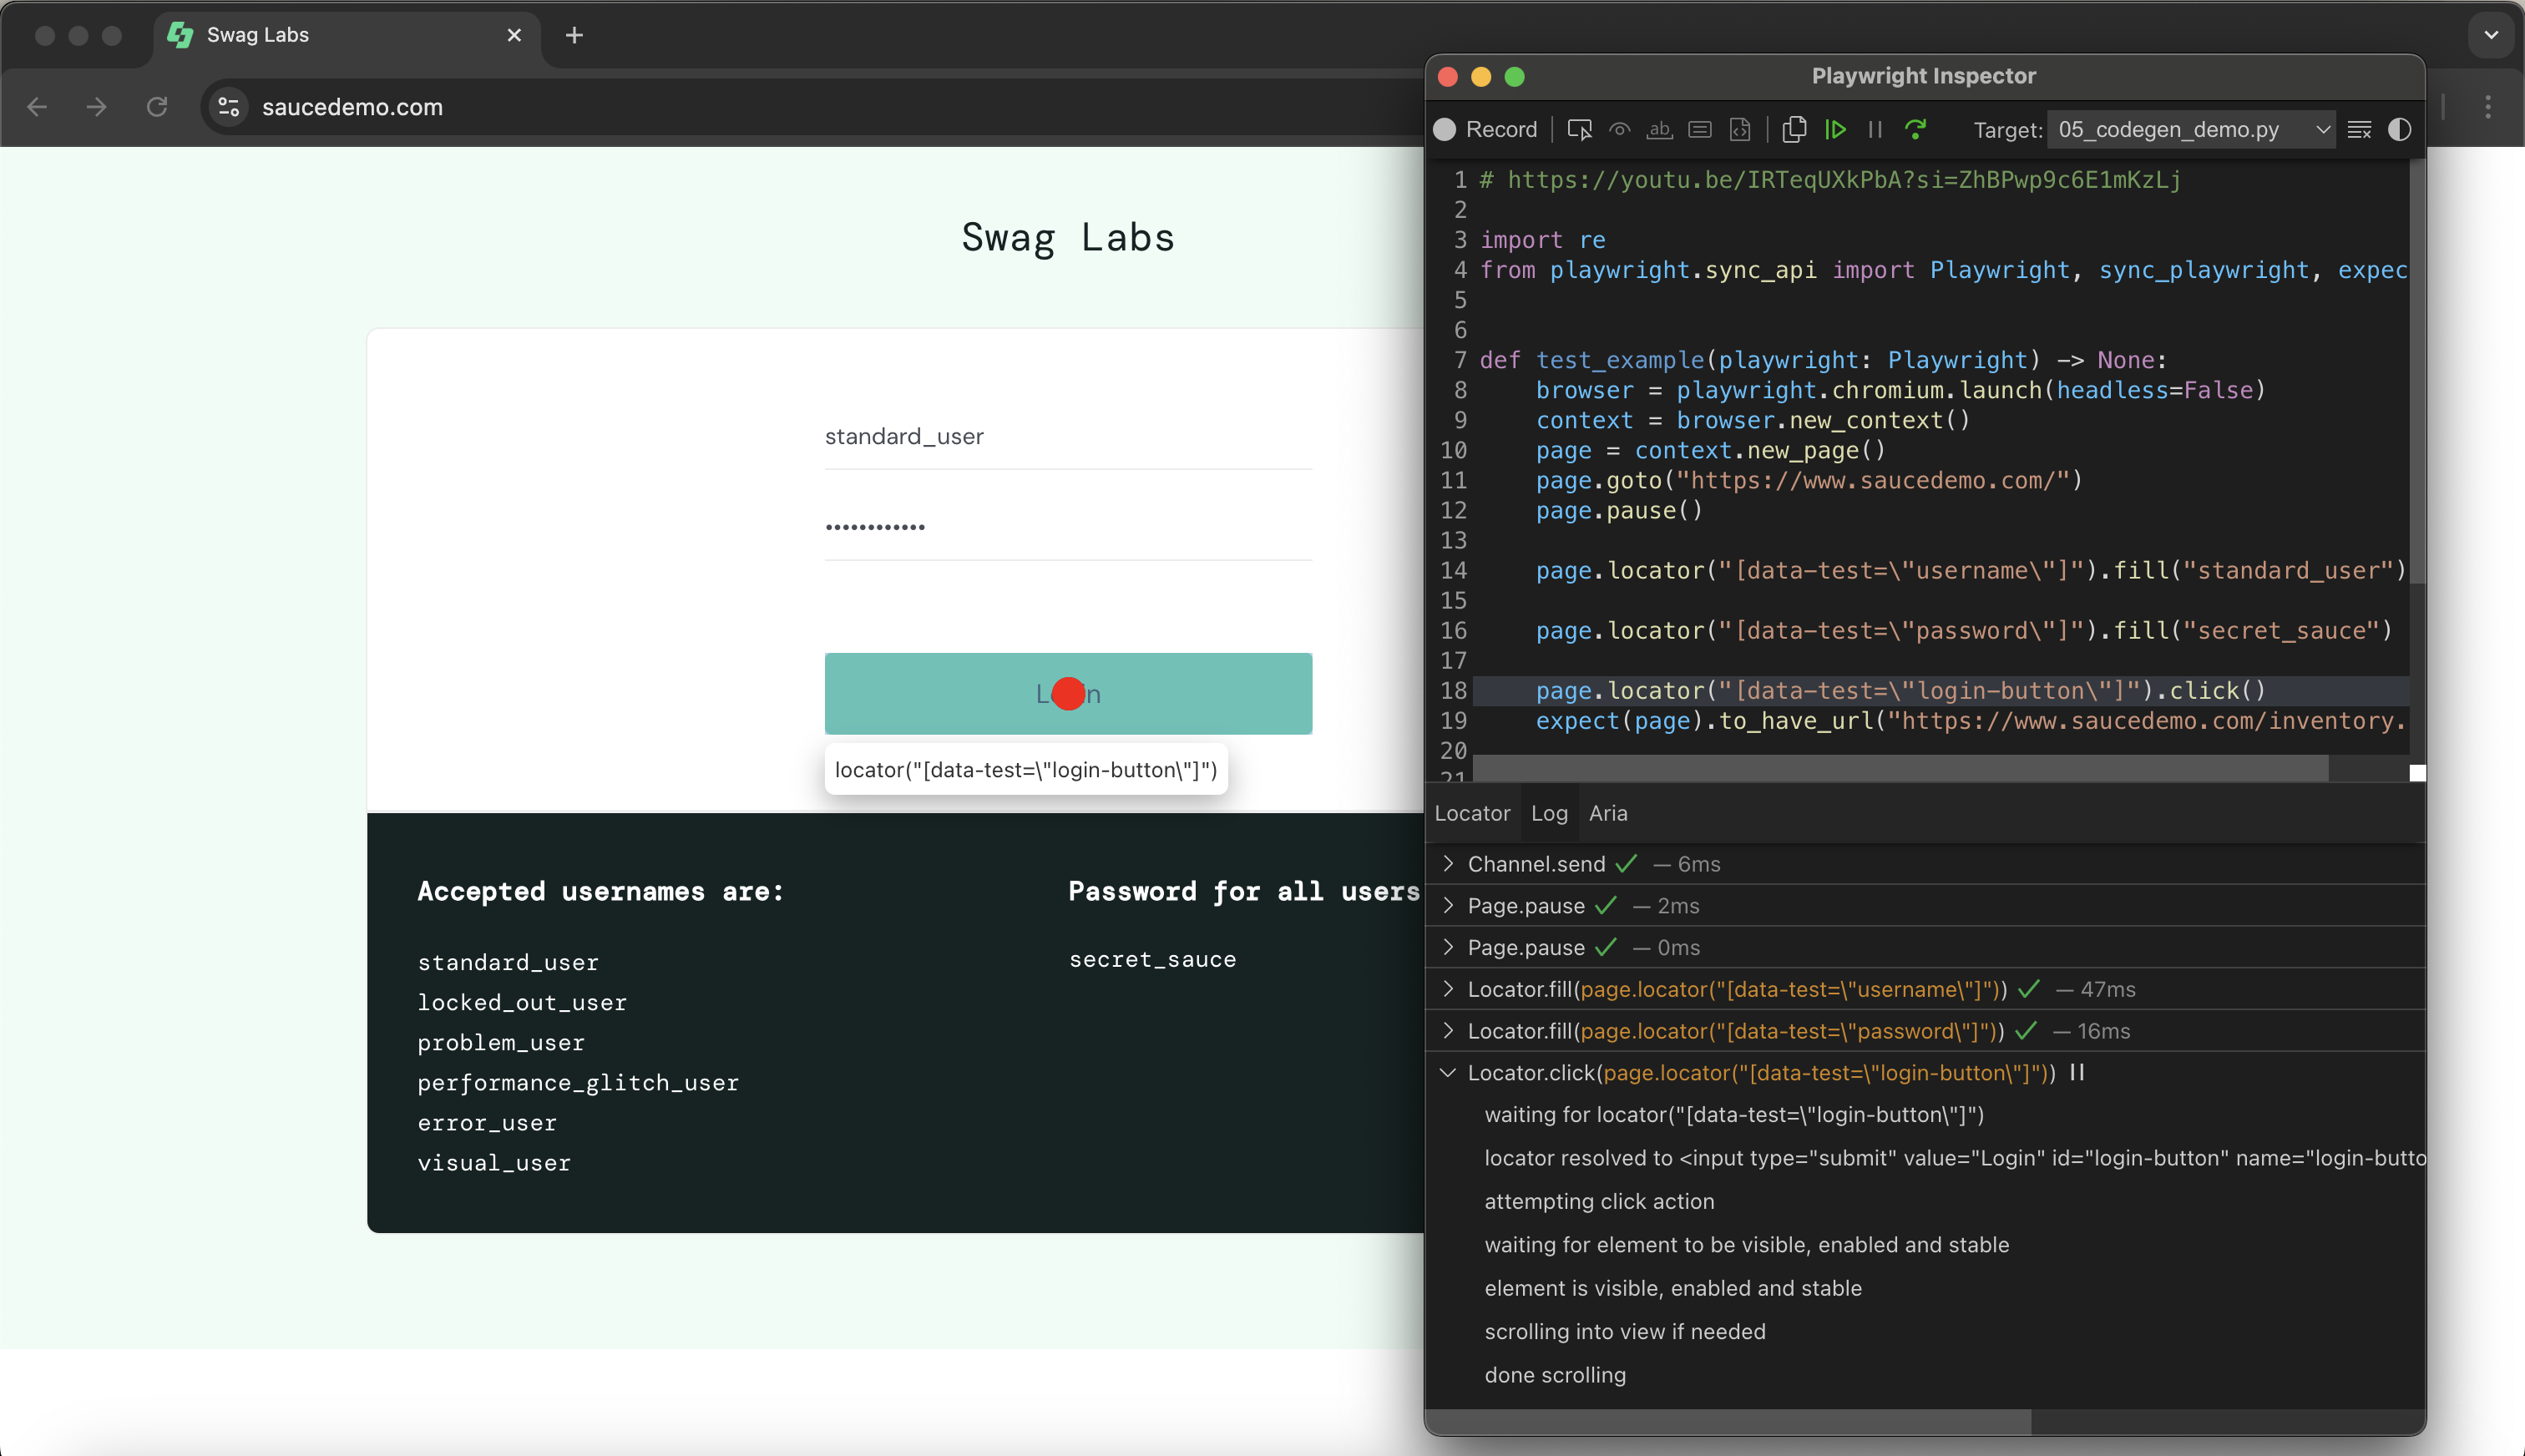Click the standard_user username field
This screenshot has width=2525, height=1456.
pyautogui.click(x=1067, y=437)
